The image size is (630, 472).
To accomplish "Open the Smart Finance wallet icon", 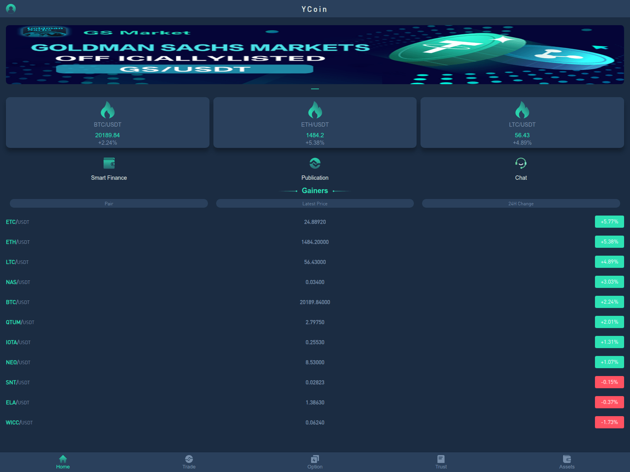I will pyautogui.click(x=109, y=163).
